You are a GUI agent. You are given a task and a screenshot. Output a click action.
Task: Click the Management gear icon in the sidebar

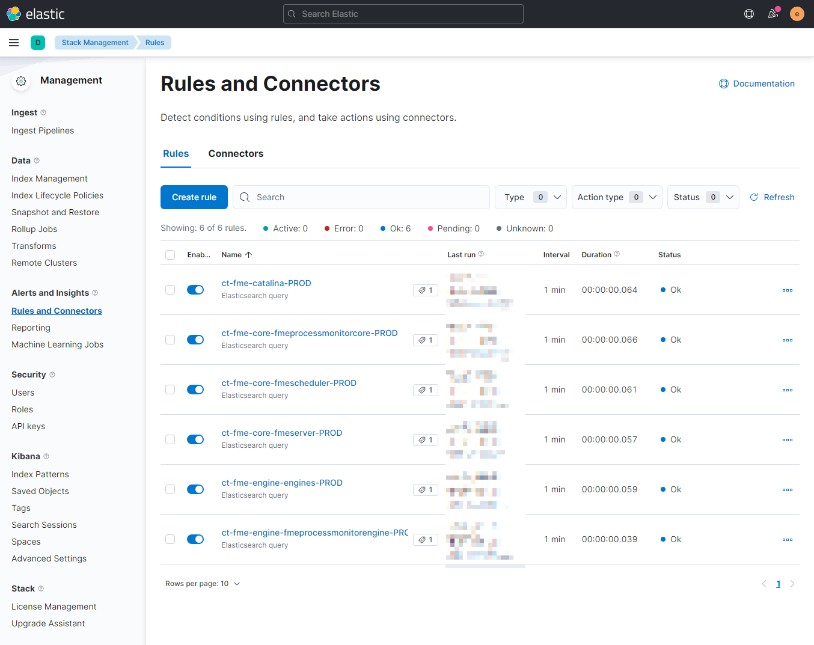click(x=21, y=81)
